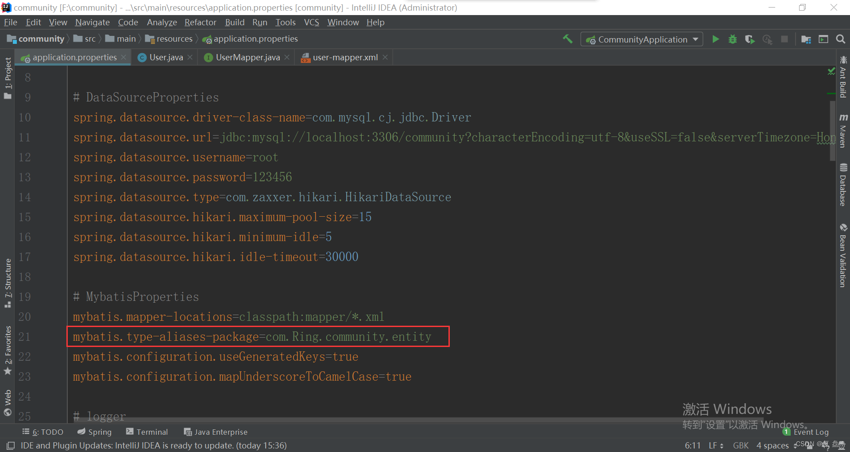Switch to the user-mapper.xml tab
The width and height of the screenshot is (850, 452).
(x=345, y=57)
